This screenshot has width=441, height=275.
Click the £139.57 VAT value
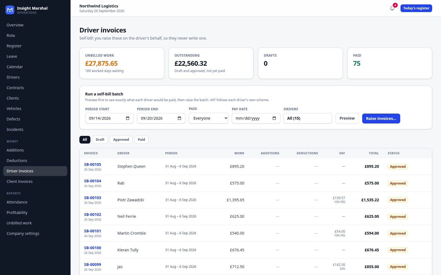(x=339, y=198)
